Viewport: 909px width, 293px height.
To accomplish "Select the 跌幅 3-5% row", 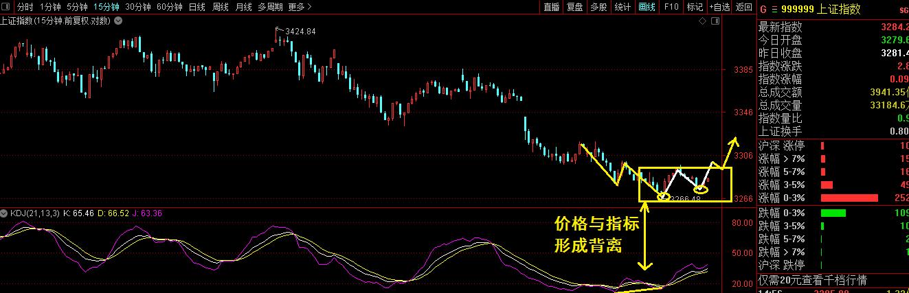I will pos(833,226).
